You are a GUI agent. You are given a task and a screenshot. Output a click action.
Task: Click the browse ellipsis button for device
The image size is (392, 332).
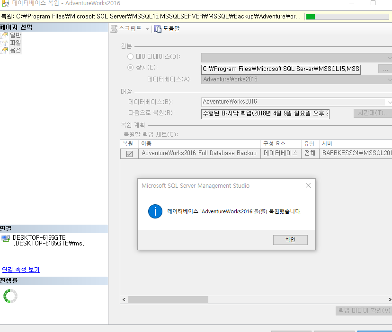[385, 69]
